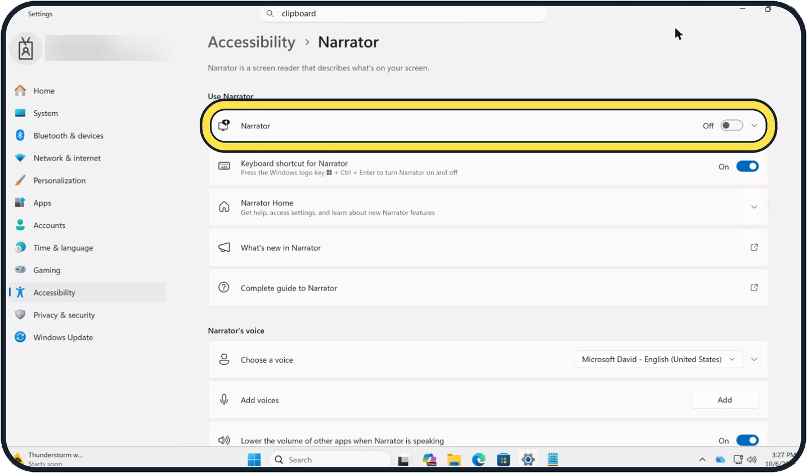
Task: Click the volume icon in system tray
Action: point(752,459)
